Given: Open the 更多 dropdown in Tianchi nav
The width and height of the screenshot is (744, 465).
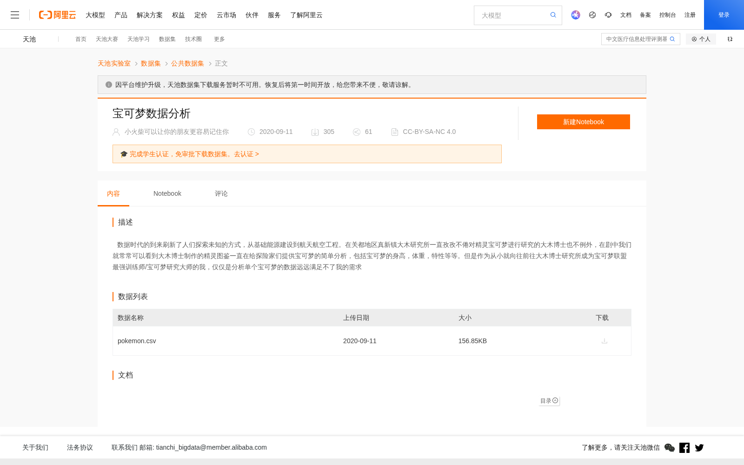Looking at the screenshot, I should point(219,39).
